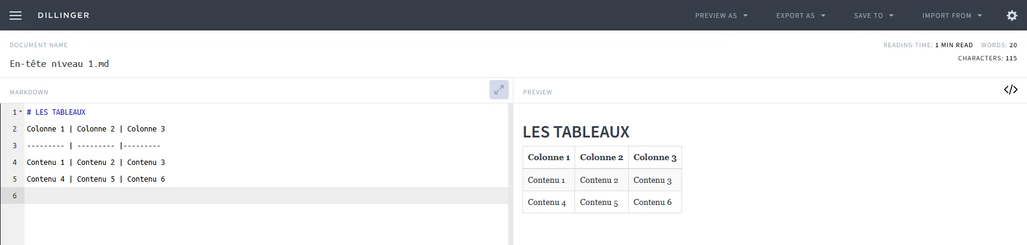
Task: Expand the Preview As dropdown
Action: [x=721, y=16]
